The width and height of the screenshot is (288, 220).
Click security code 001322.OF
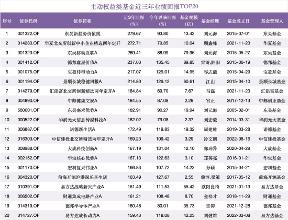pos(28,33)
